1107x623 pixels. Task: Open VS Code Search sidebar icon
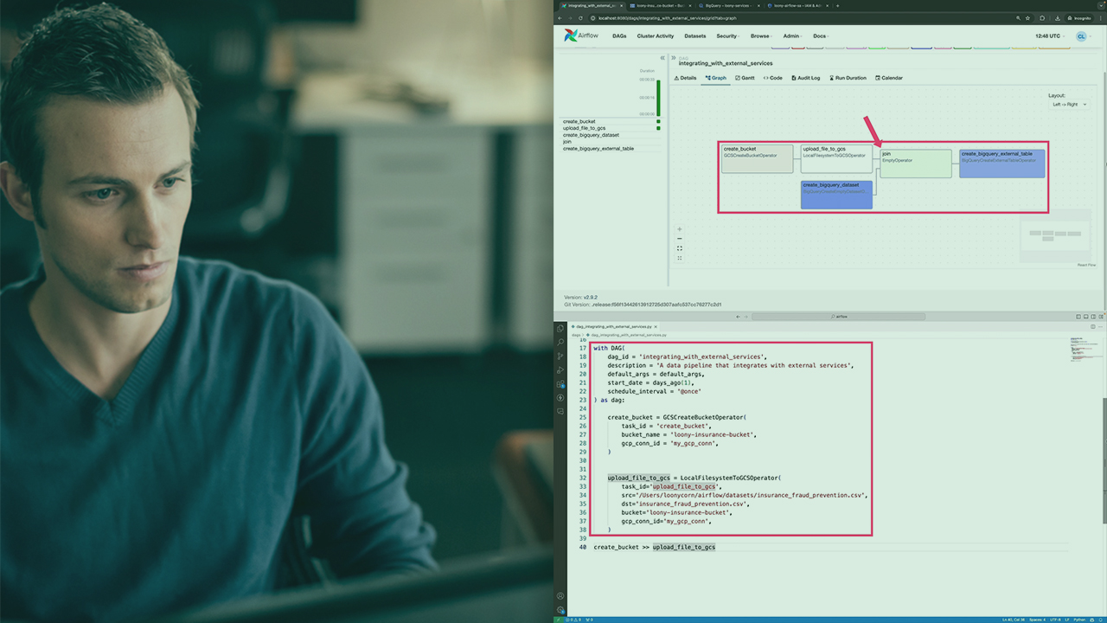[560, 343]
